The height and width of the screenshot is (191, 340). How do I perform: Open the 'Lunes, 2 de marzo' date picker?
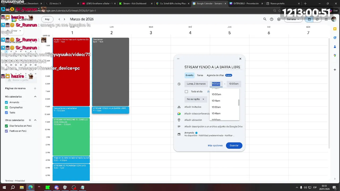196,84
